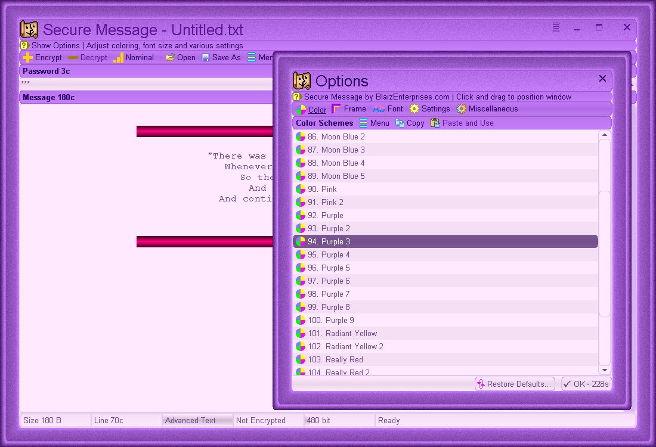656x447 pixels.
Task: Select color icon of 89. Moon Blue 5
Action: [x=301, y=176]
